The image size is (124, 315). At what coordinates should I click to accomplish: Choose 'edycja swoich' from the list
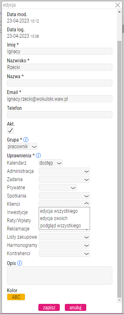coord(54,218)
